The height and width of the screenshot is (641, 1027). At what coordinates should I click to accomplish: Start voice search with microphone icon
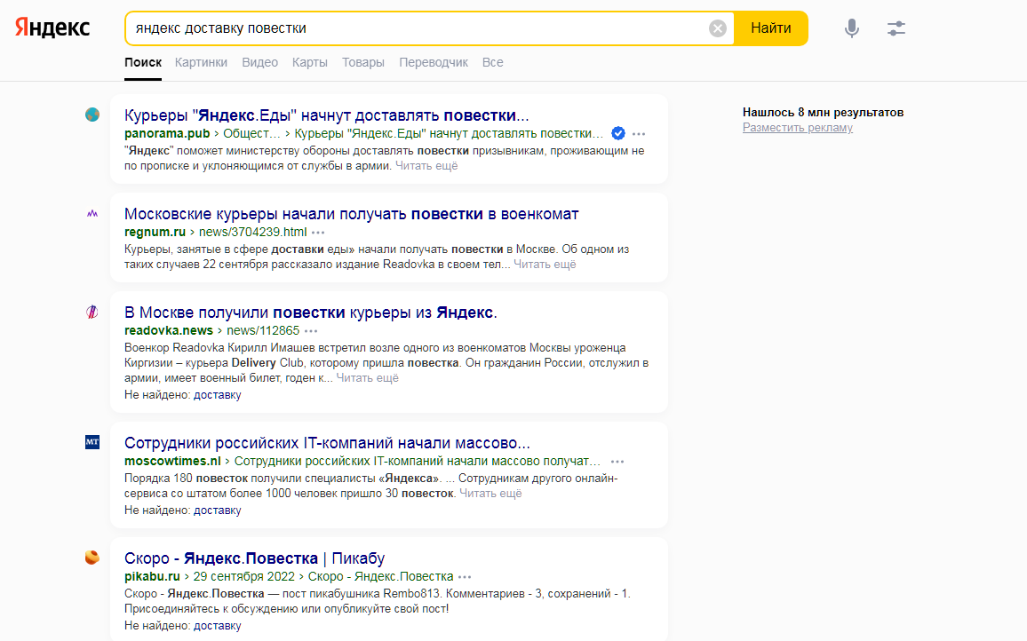[851, 28]
